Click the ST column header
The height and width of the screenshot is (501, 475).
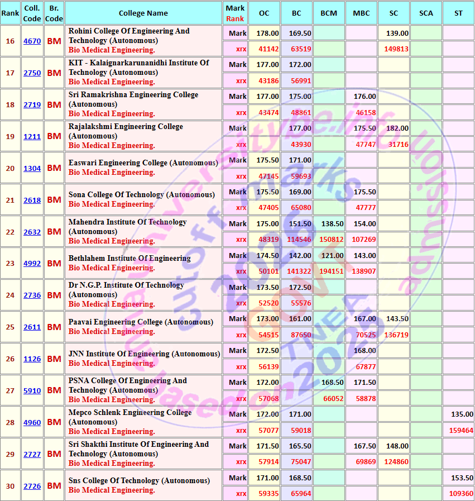point(458,13)
